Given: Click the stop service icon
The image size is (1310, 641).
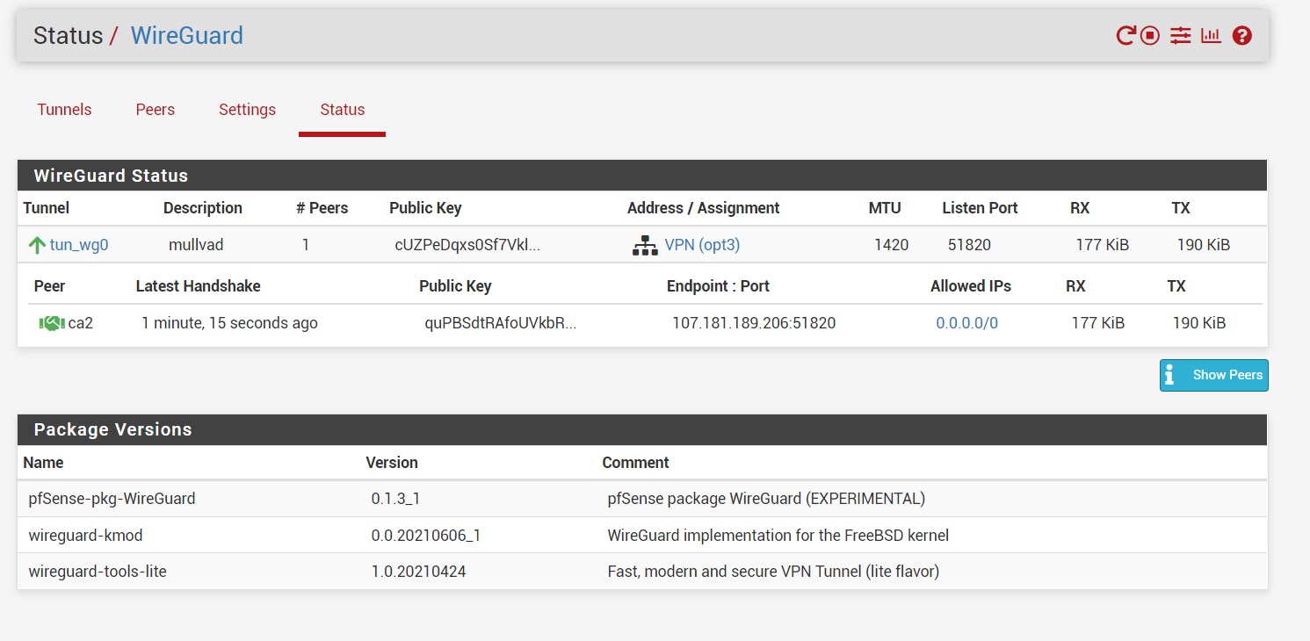Looking at the screenshot, I should coord(1150,36).
